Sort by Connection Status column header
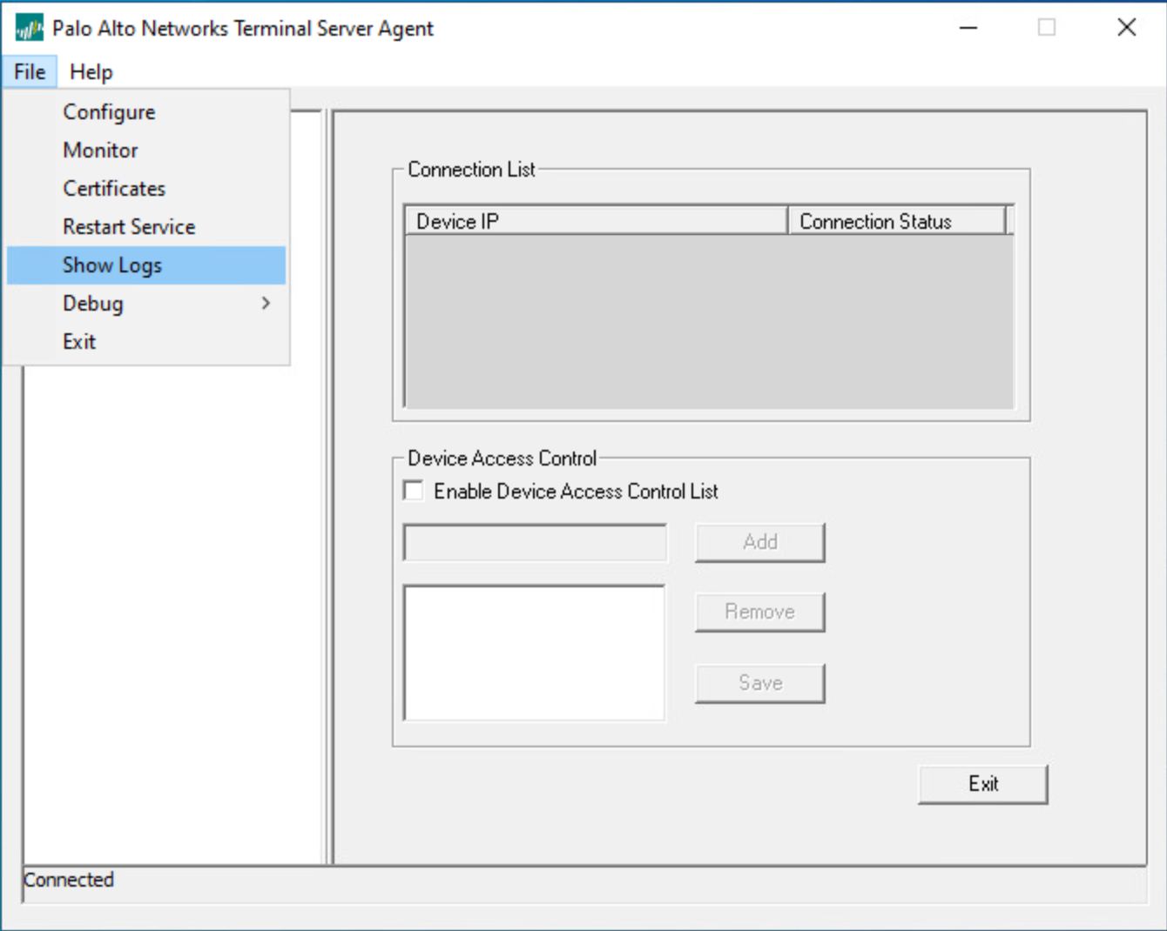1167x931 pixels. [896, 222]
